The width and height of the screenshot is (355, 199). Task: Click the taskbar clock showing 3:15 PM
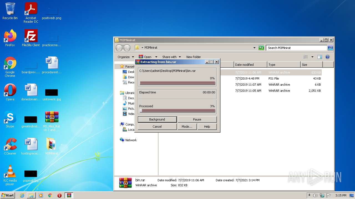coord(341,195)
